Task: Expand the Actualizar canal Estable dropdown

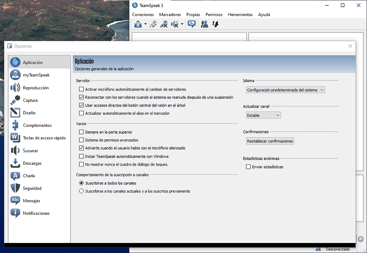Action: [263, 115]
